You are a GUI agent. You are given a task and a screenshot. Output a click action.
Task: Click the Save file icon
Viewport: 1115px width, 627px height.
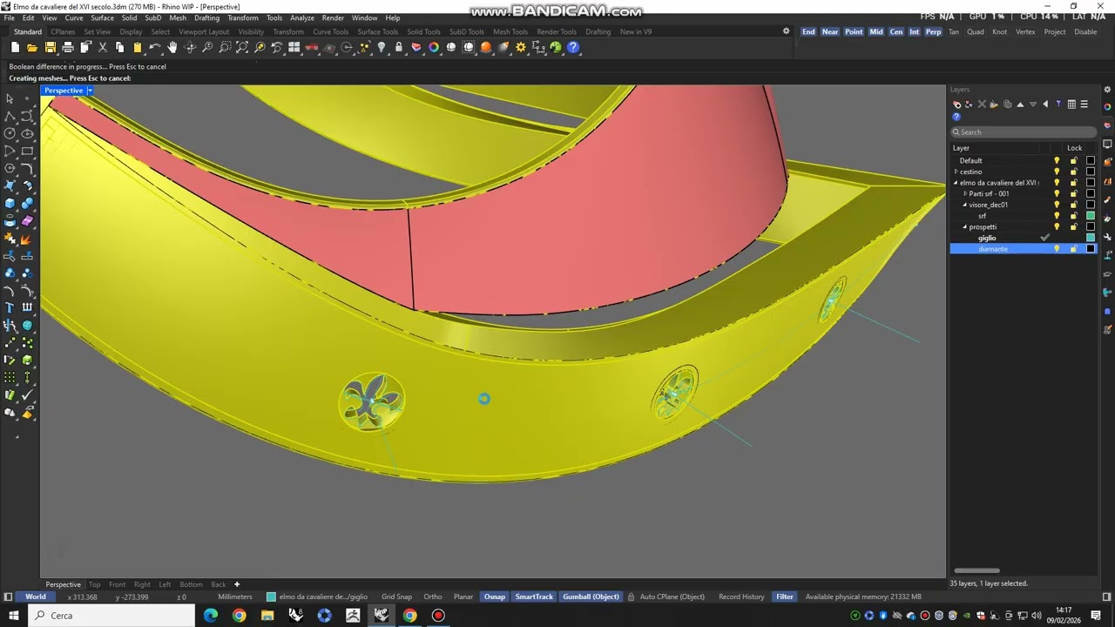[x=50, y=48]
